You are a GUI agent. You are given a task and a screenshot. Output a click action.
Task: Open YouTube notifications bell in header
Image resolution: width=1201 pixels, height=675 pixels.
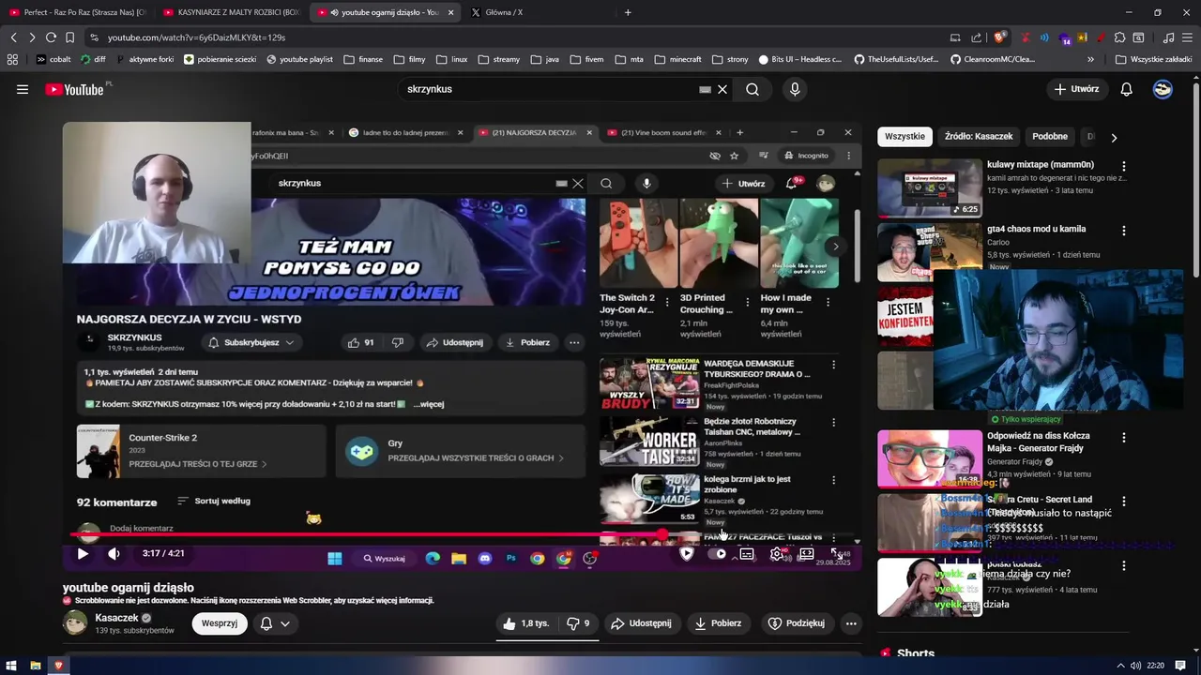(1127, 89)
